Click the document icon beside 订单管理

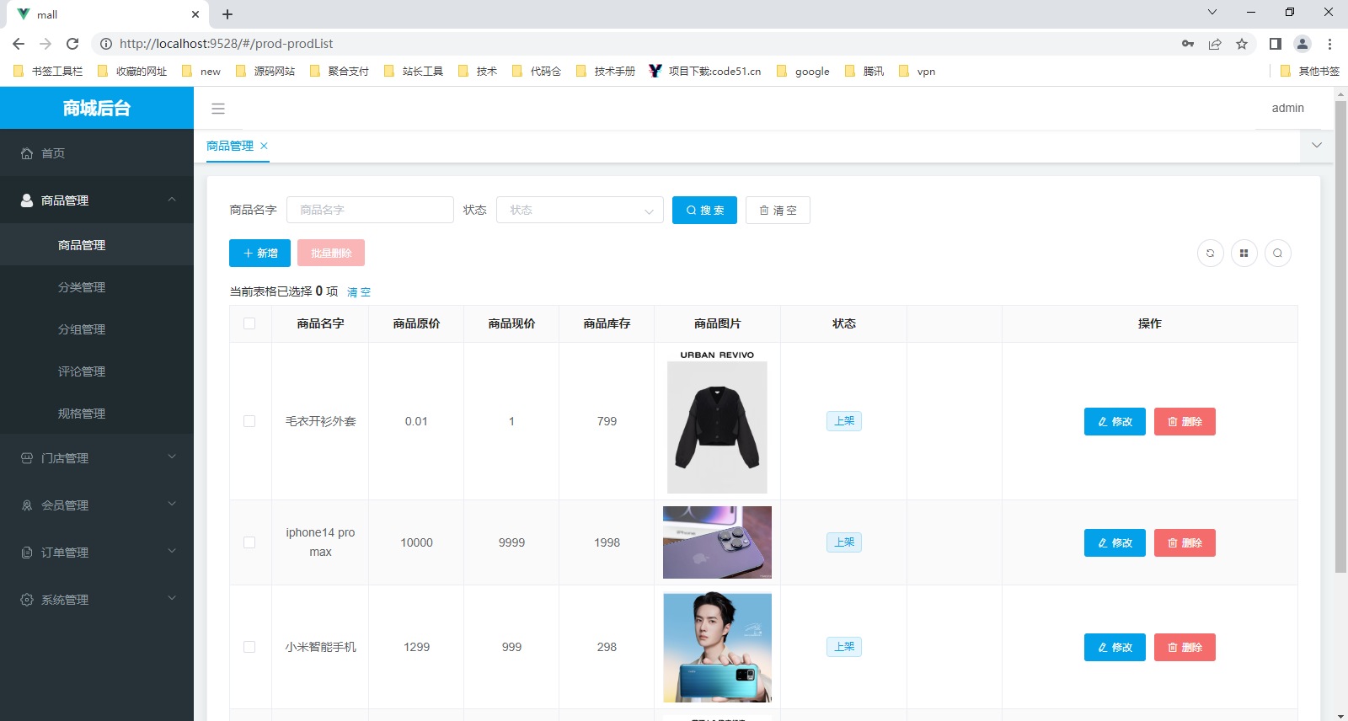click(x=27, y=553)
